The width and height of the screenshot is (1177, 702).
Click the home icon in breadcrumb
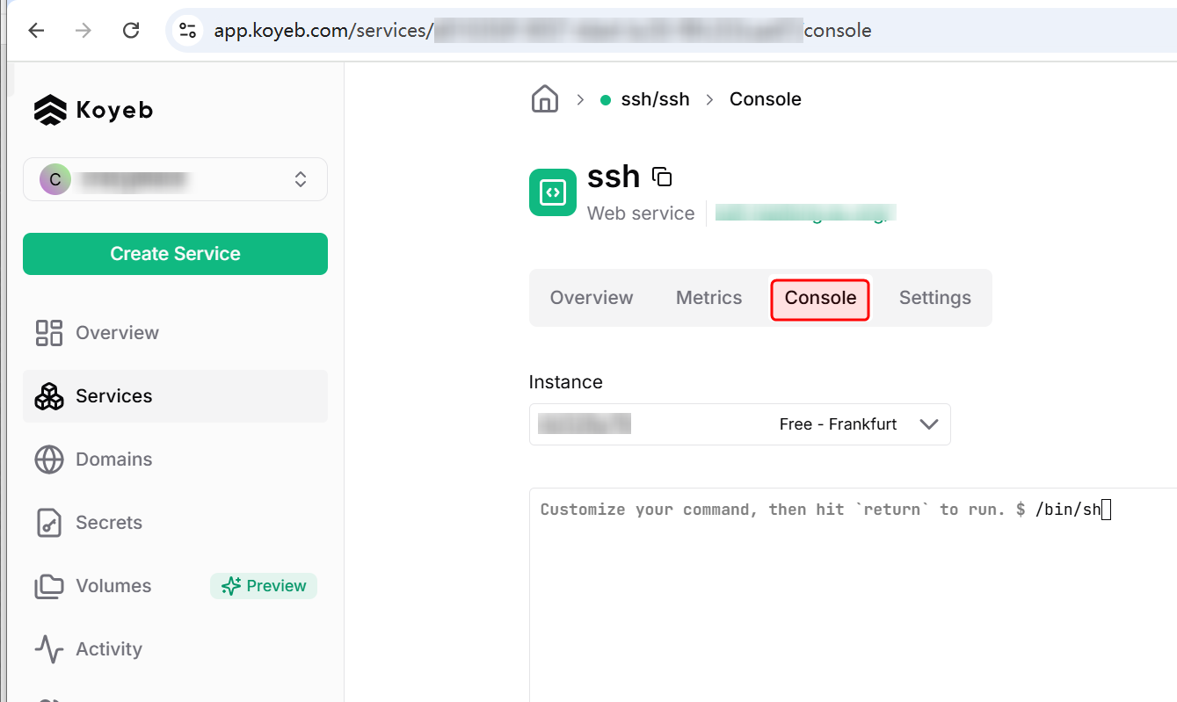[545, 99]
